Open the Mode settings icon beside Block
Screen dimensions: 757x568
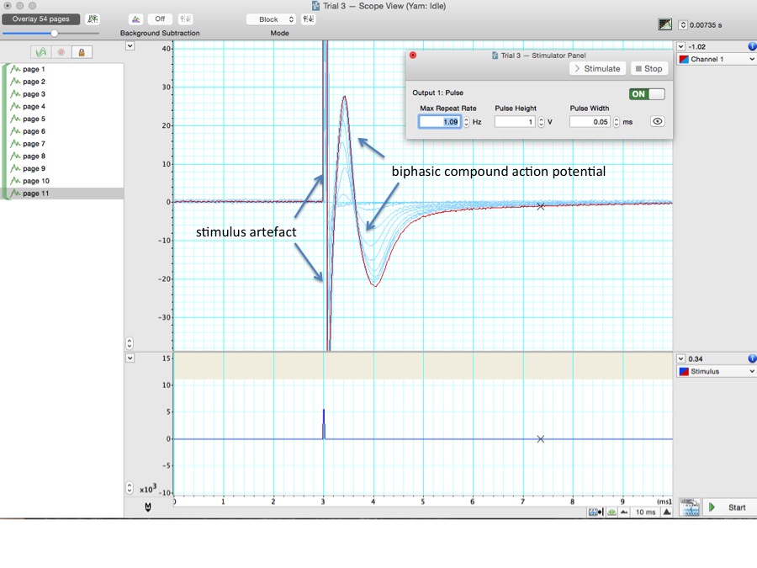pos(308,19)
